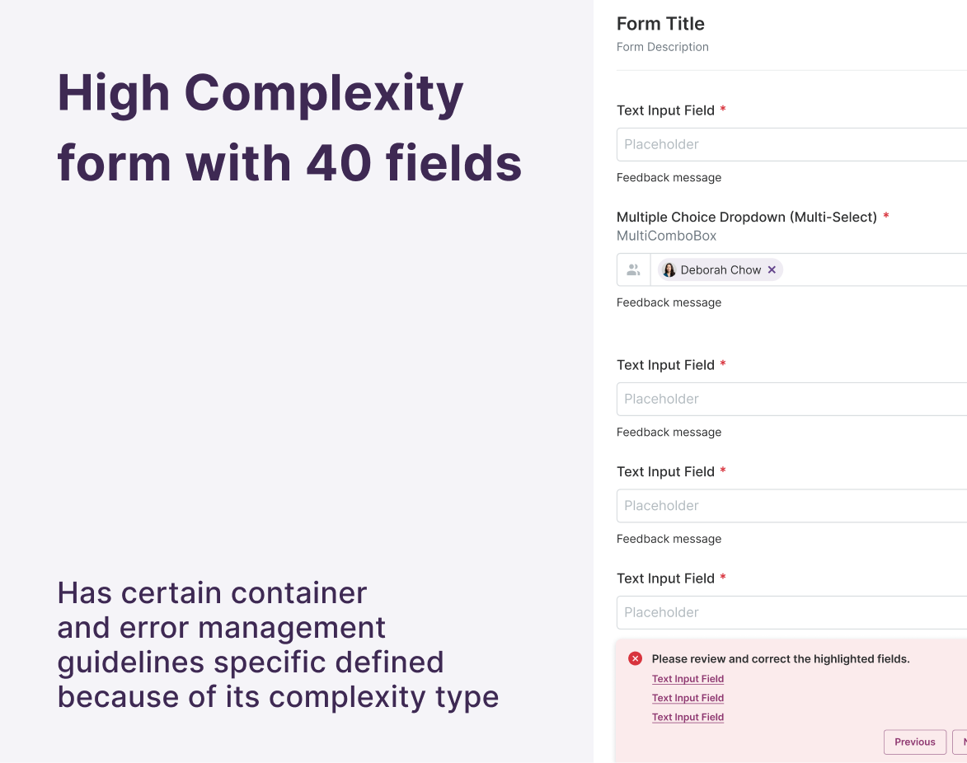
Task: Click Deborah Chow's avatar thumbnail
Action: (669, 270)
